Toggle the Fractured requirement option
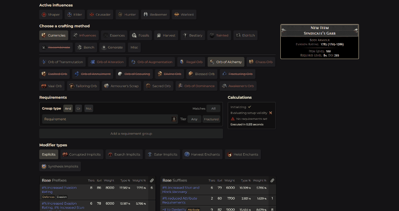 tap(211, 119)
